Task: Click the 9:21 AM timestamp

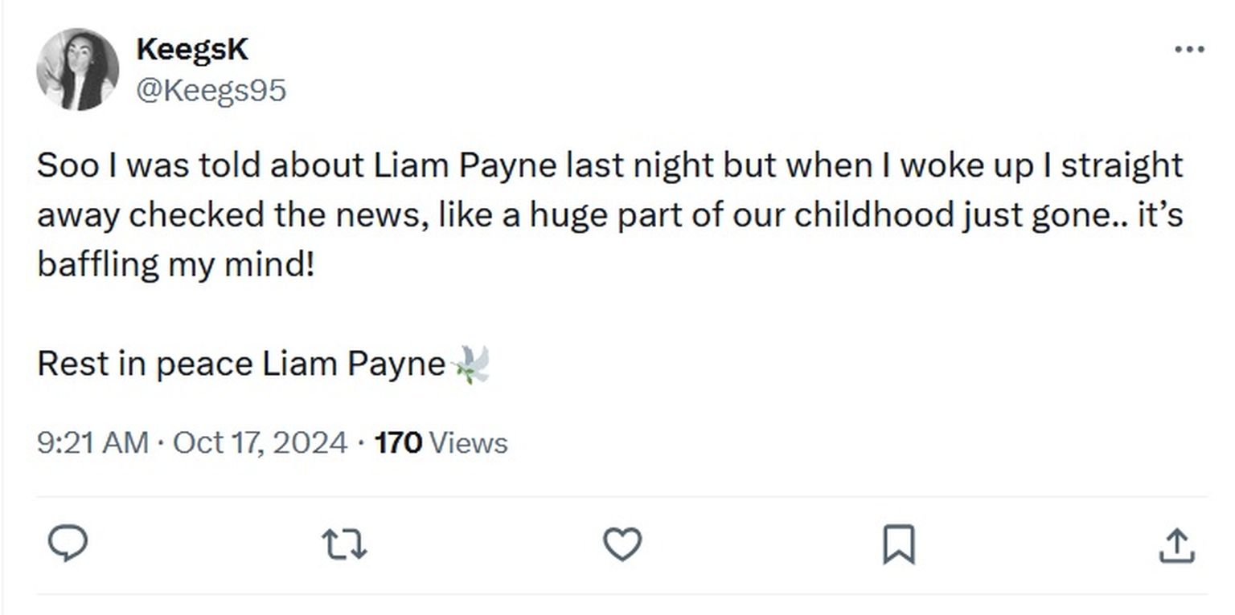Action: pos(92,443)
